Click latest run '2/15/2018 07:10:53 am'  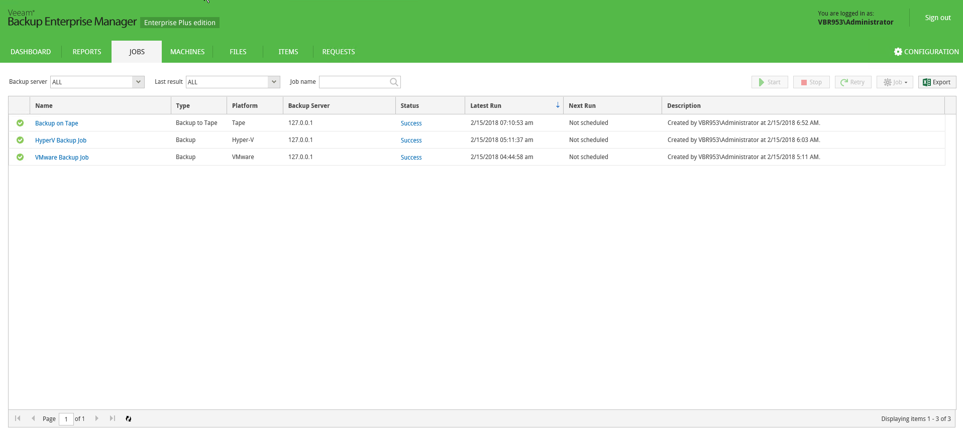coord(502,123)
